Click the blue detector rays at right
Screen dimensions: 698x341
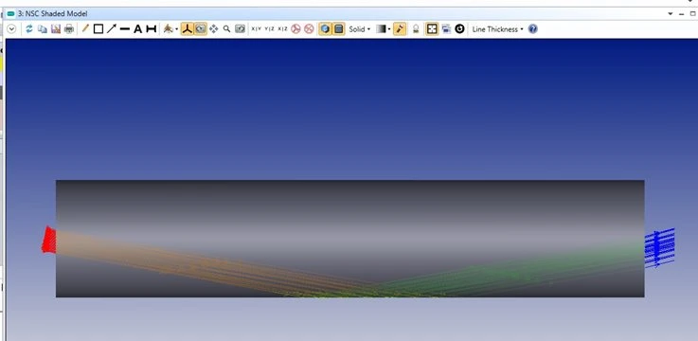[x=660, y=248]
